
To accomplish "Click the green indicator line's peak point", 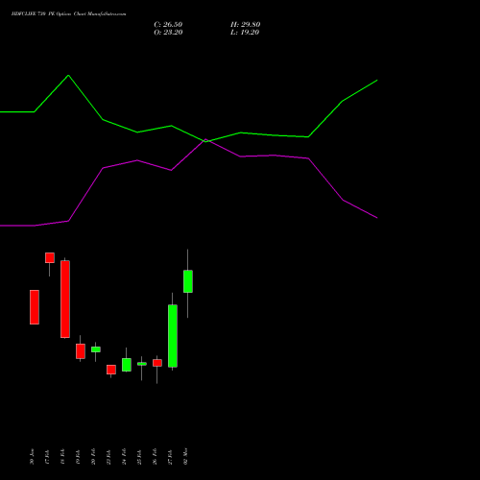I will pos(68,76).
